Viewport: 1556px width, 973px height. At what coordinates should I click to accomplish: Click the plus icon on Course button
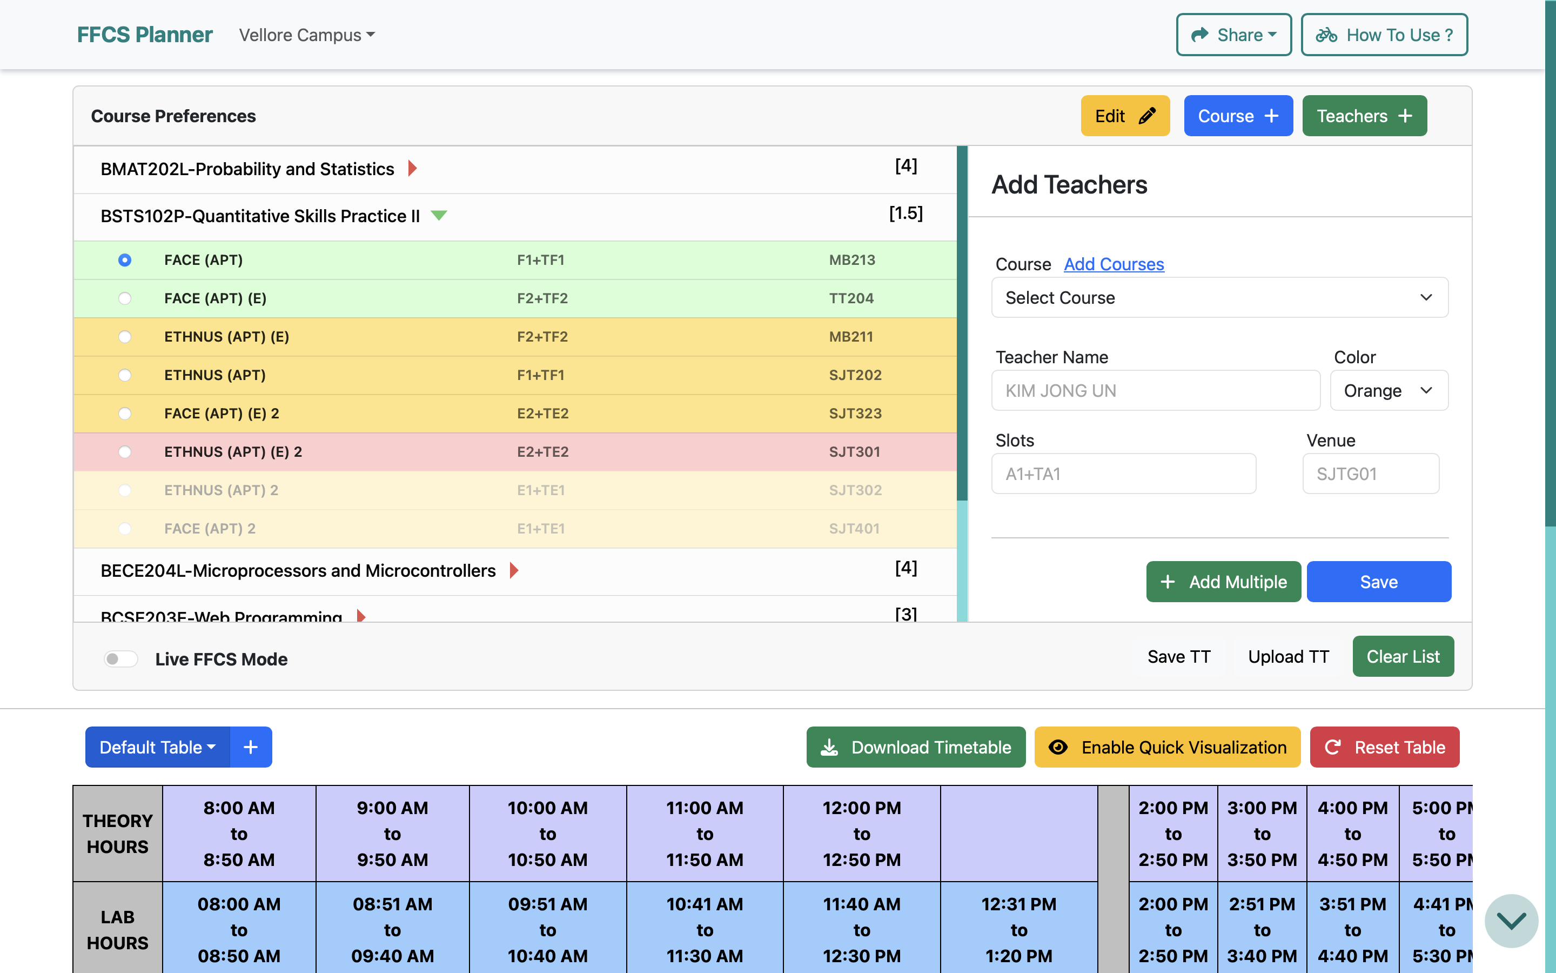pos(1271,116)
